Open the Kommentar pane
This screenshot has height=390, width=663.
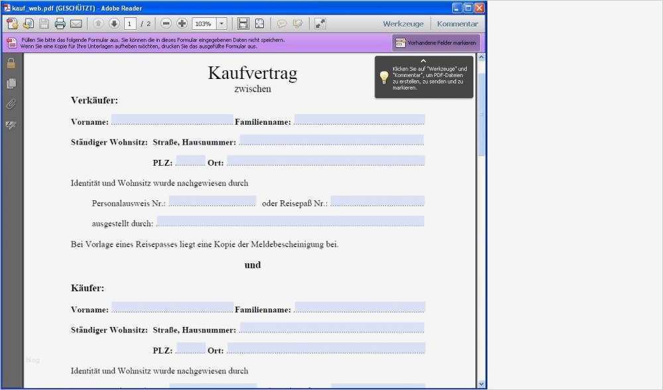click(x=457, y=24)
